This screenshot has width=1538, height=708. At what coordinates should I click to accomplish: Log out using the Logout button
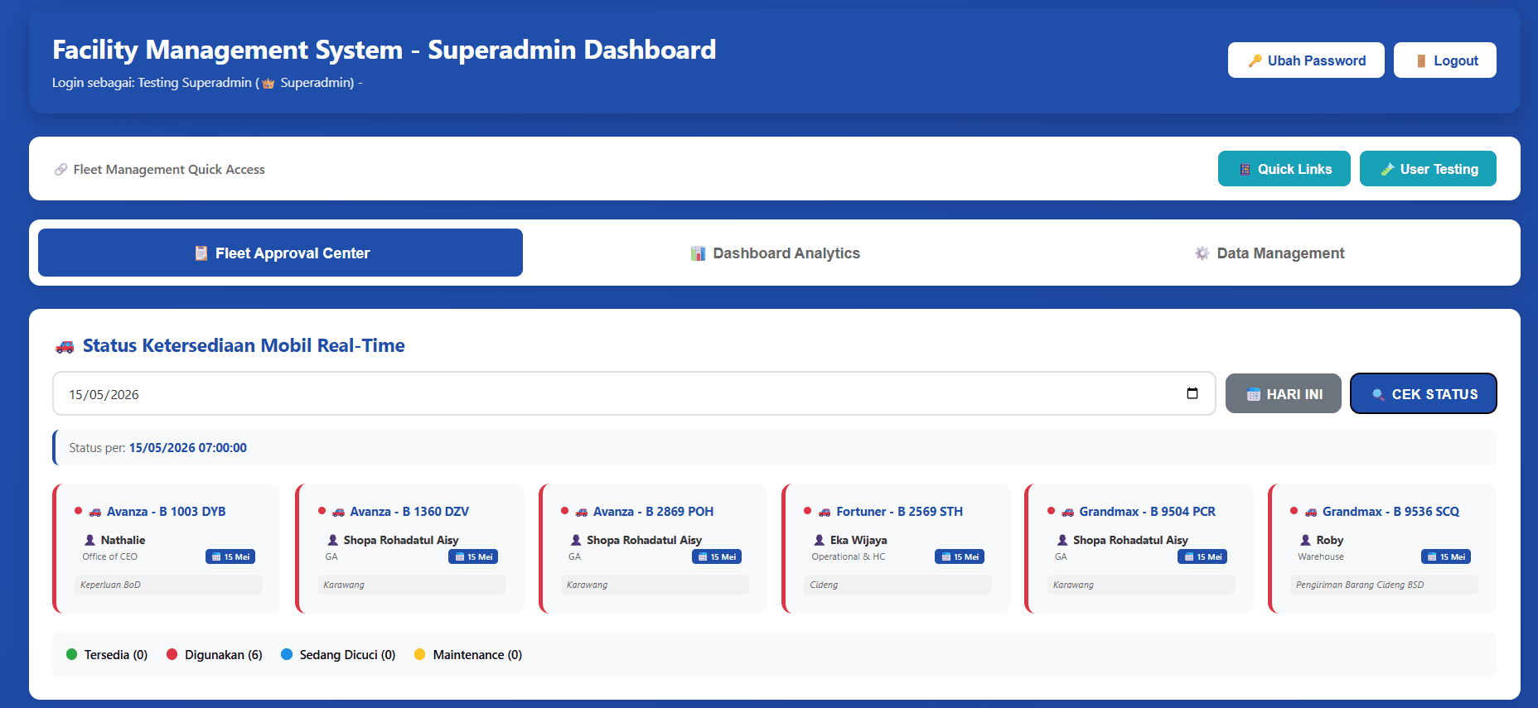[x=1445, y=60]
